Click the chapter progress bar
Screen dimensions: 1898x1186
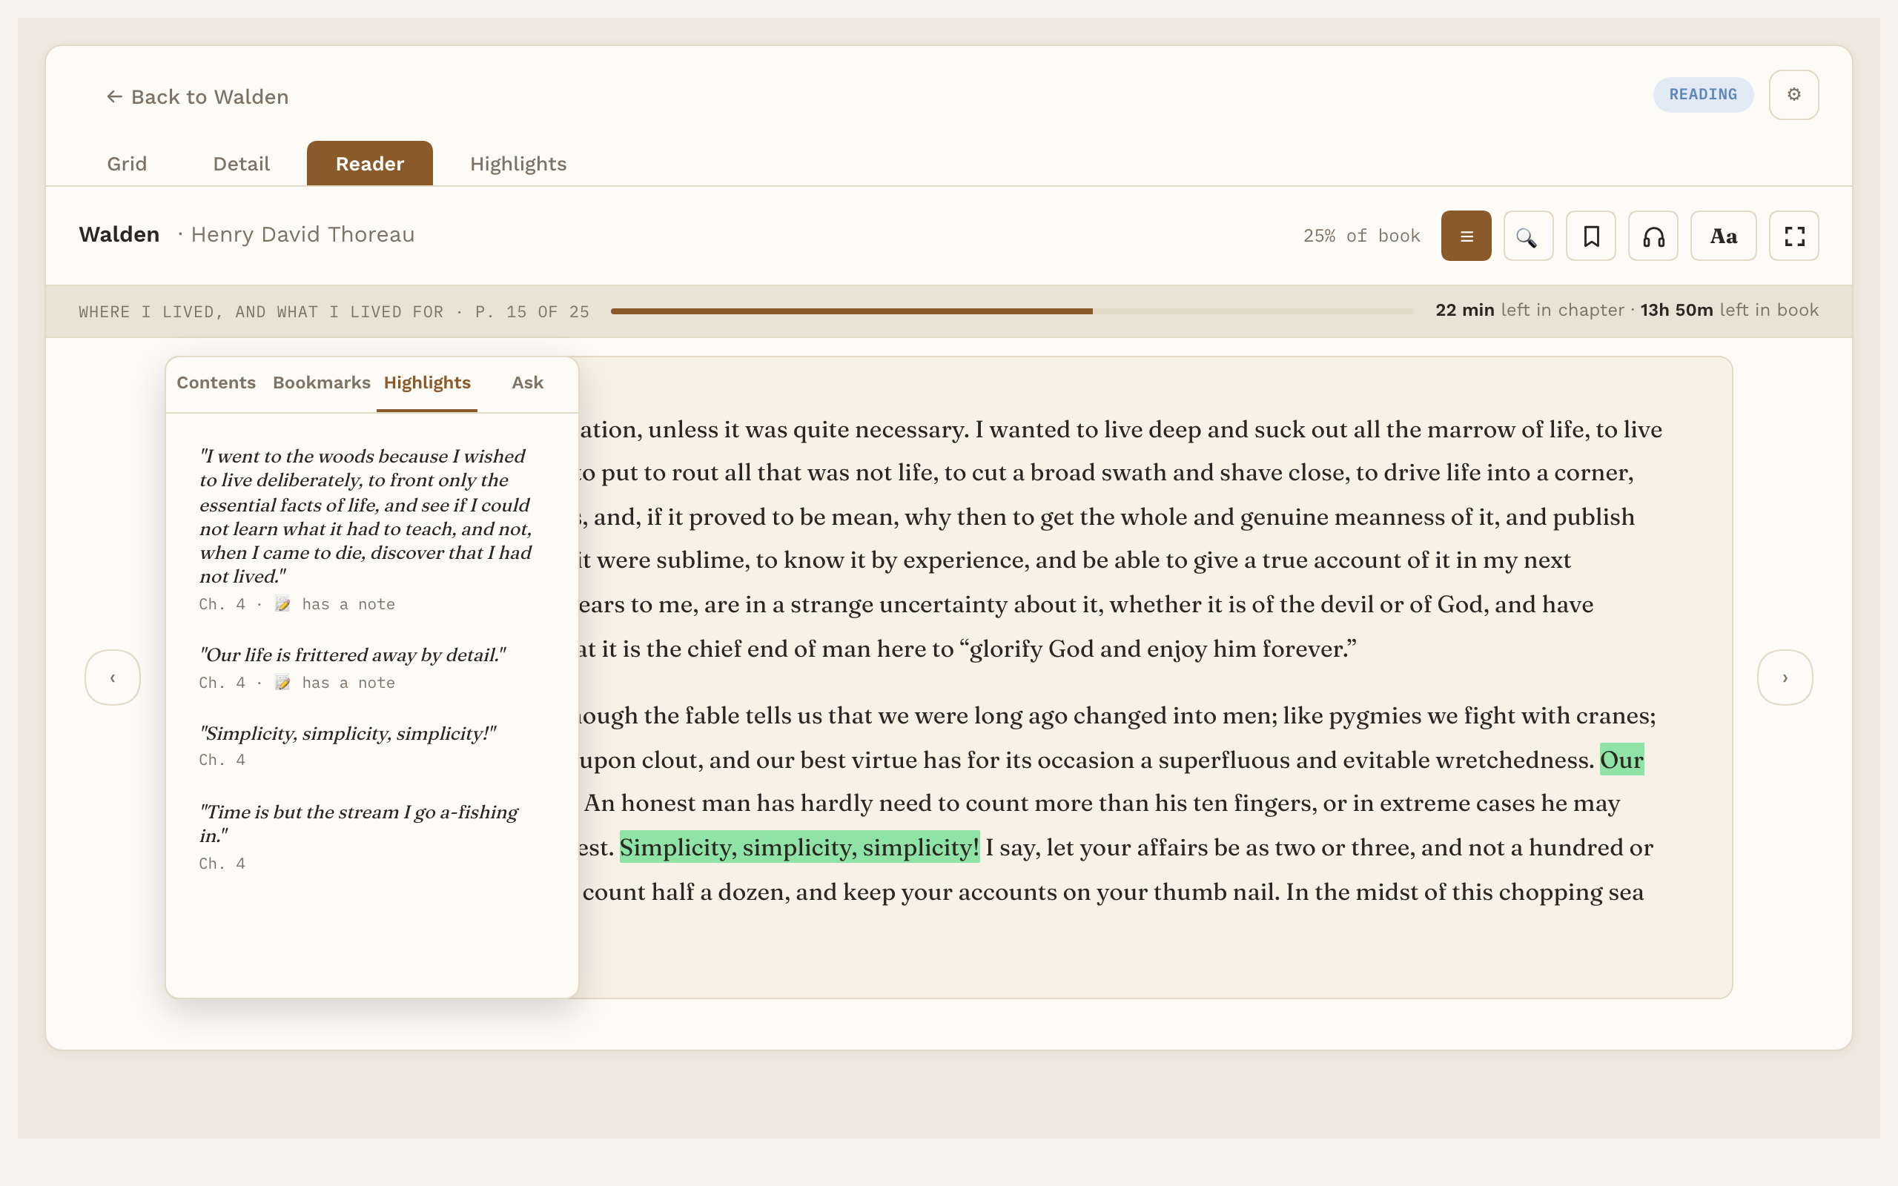[x=1012, y=311]
